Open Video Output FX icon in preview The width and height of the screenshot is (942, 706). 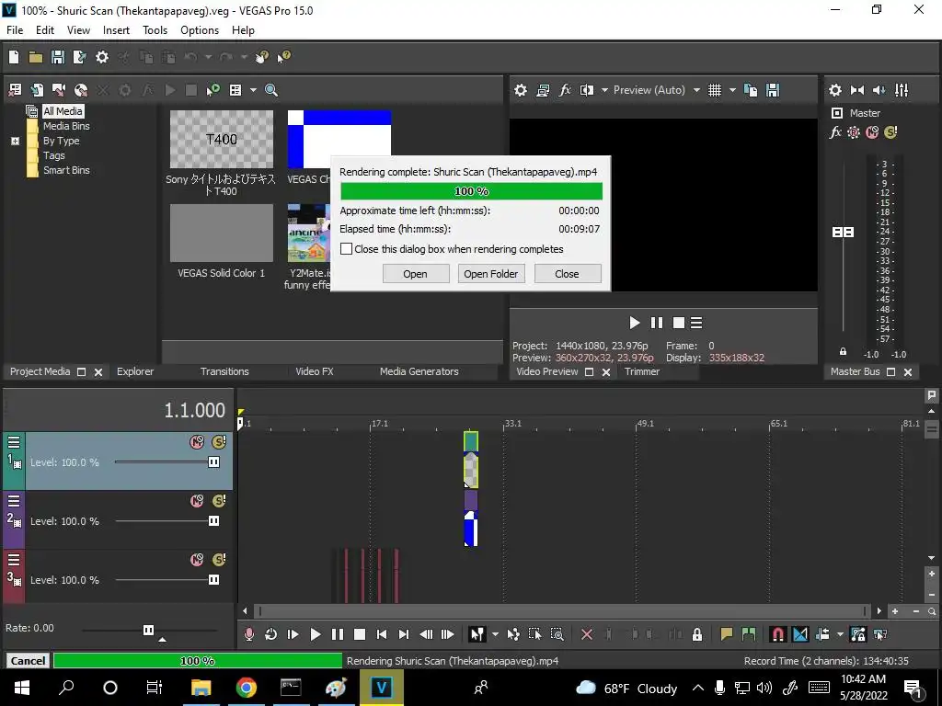(565, 90)
